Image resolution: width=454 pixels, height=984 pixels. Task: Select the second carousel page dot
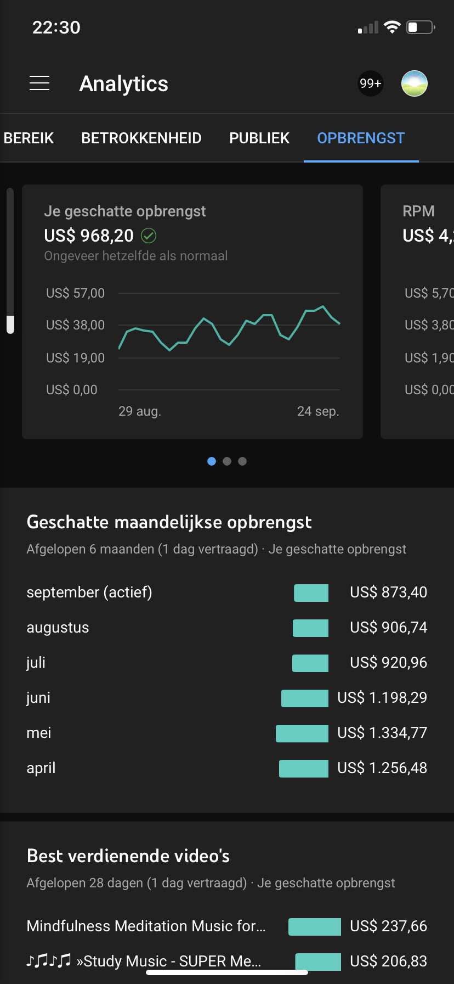click(x=227, y=461)
